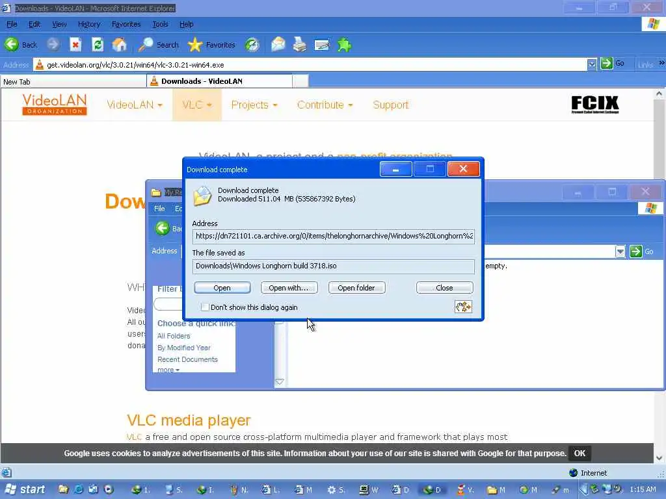Screen dimensions: 666x499
Task: Click the green puzzle-piece add-on icon
Action: click(344, 45)
